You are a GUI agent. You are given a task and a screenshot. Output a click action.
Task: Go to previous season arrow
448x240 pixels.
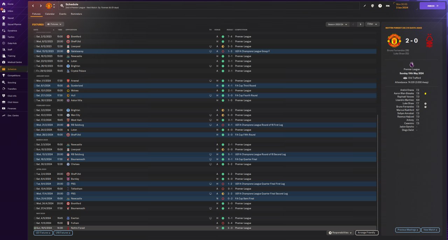click(x=353, y=24)
